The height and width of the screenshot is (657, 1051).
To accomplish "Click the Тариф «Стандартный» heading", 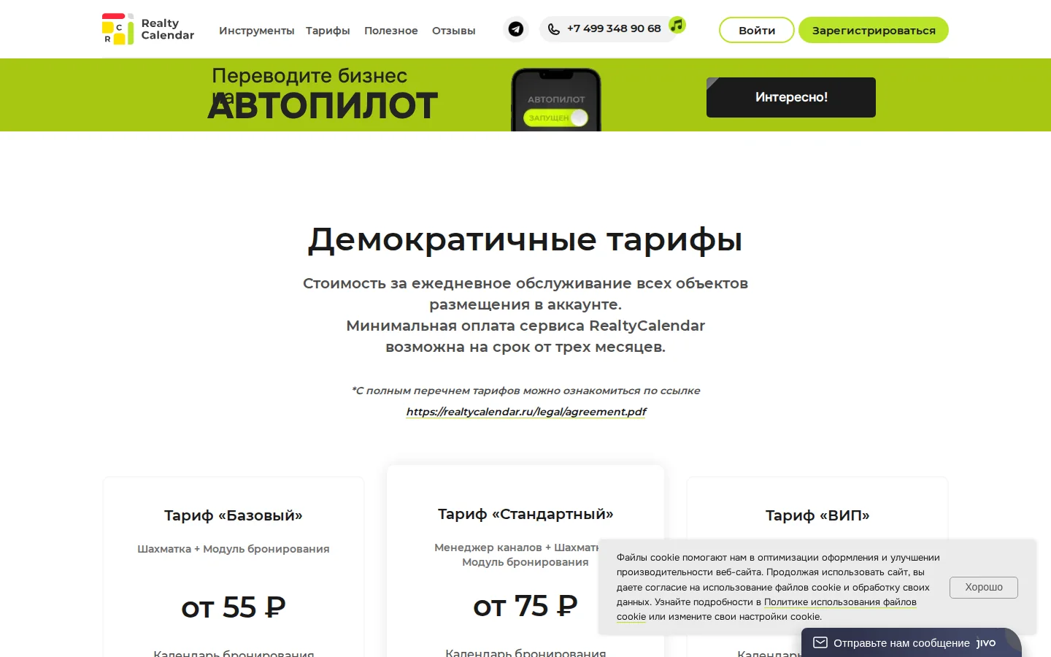I will click(x=525, y=514).
